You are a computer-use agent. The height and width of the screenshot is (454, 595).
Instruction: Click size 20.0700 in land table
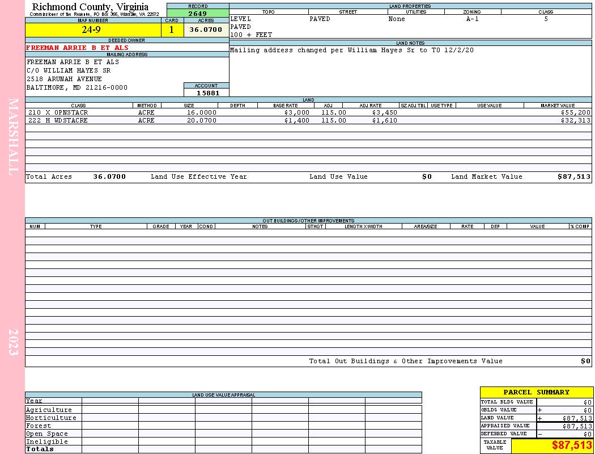tap(202, 120)
